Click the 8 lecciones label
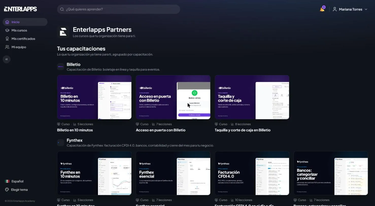The height and width of the screenshot is (206, 375). [x=243, y=124]
